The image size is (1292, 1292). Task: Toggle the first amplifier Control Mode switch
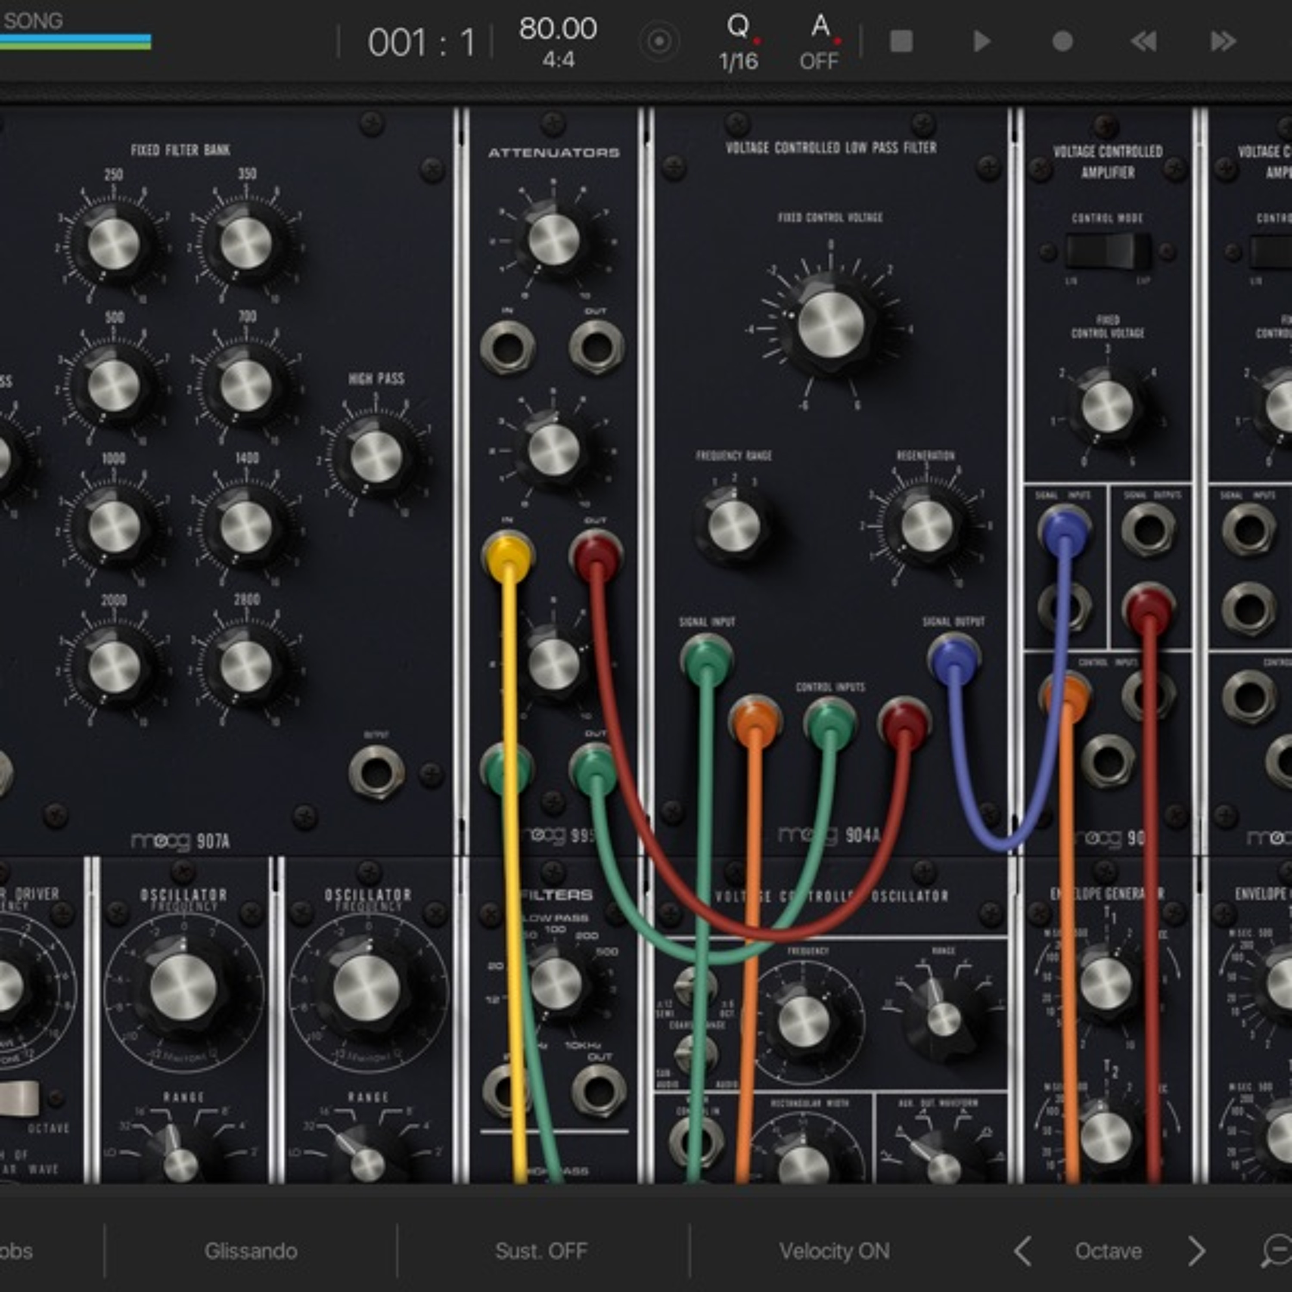click(1108, 251)
